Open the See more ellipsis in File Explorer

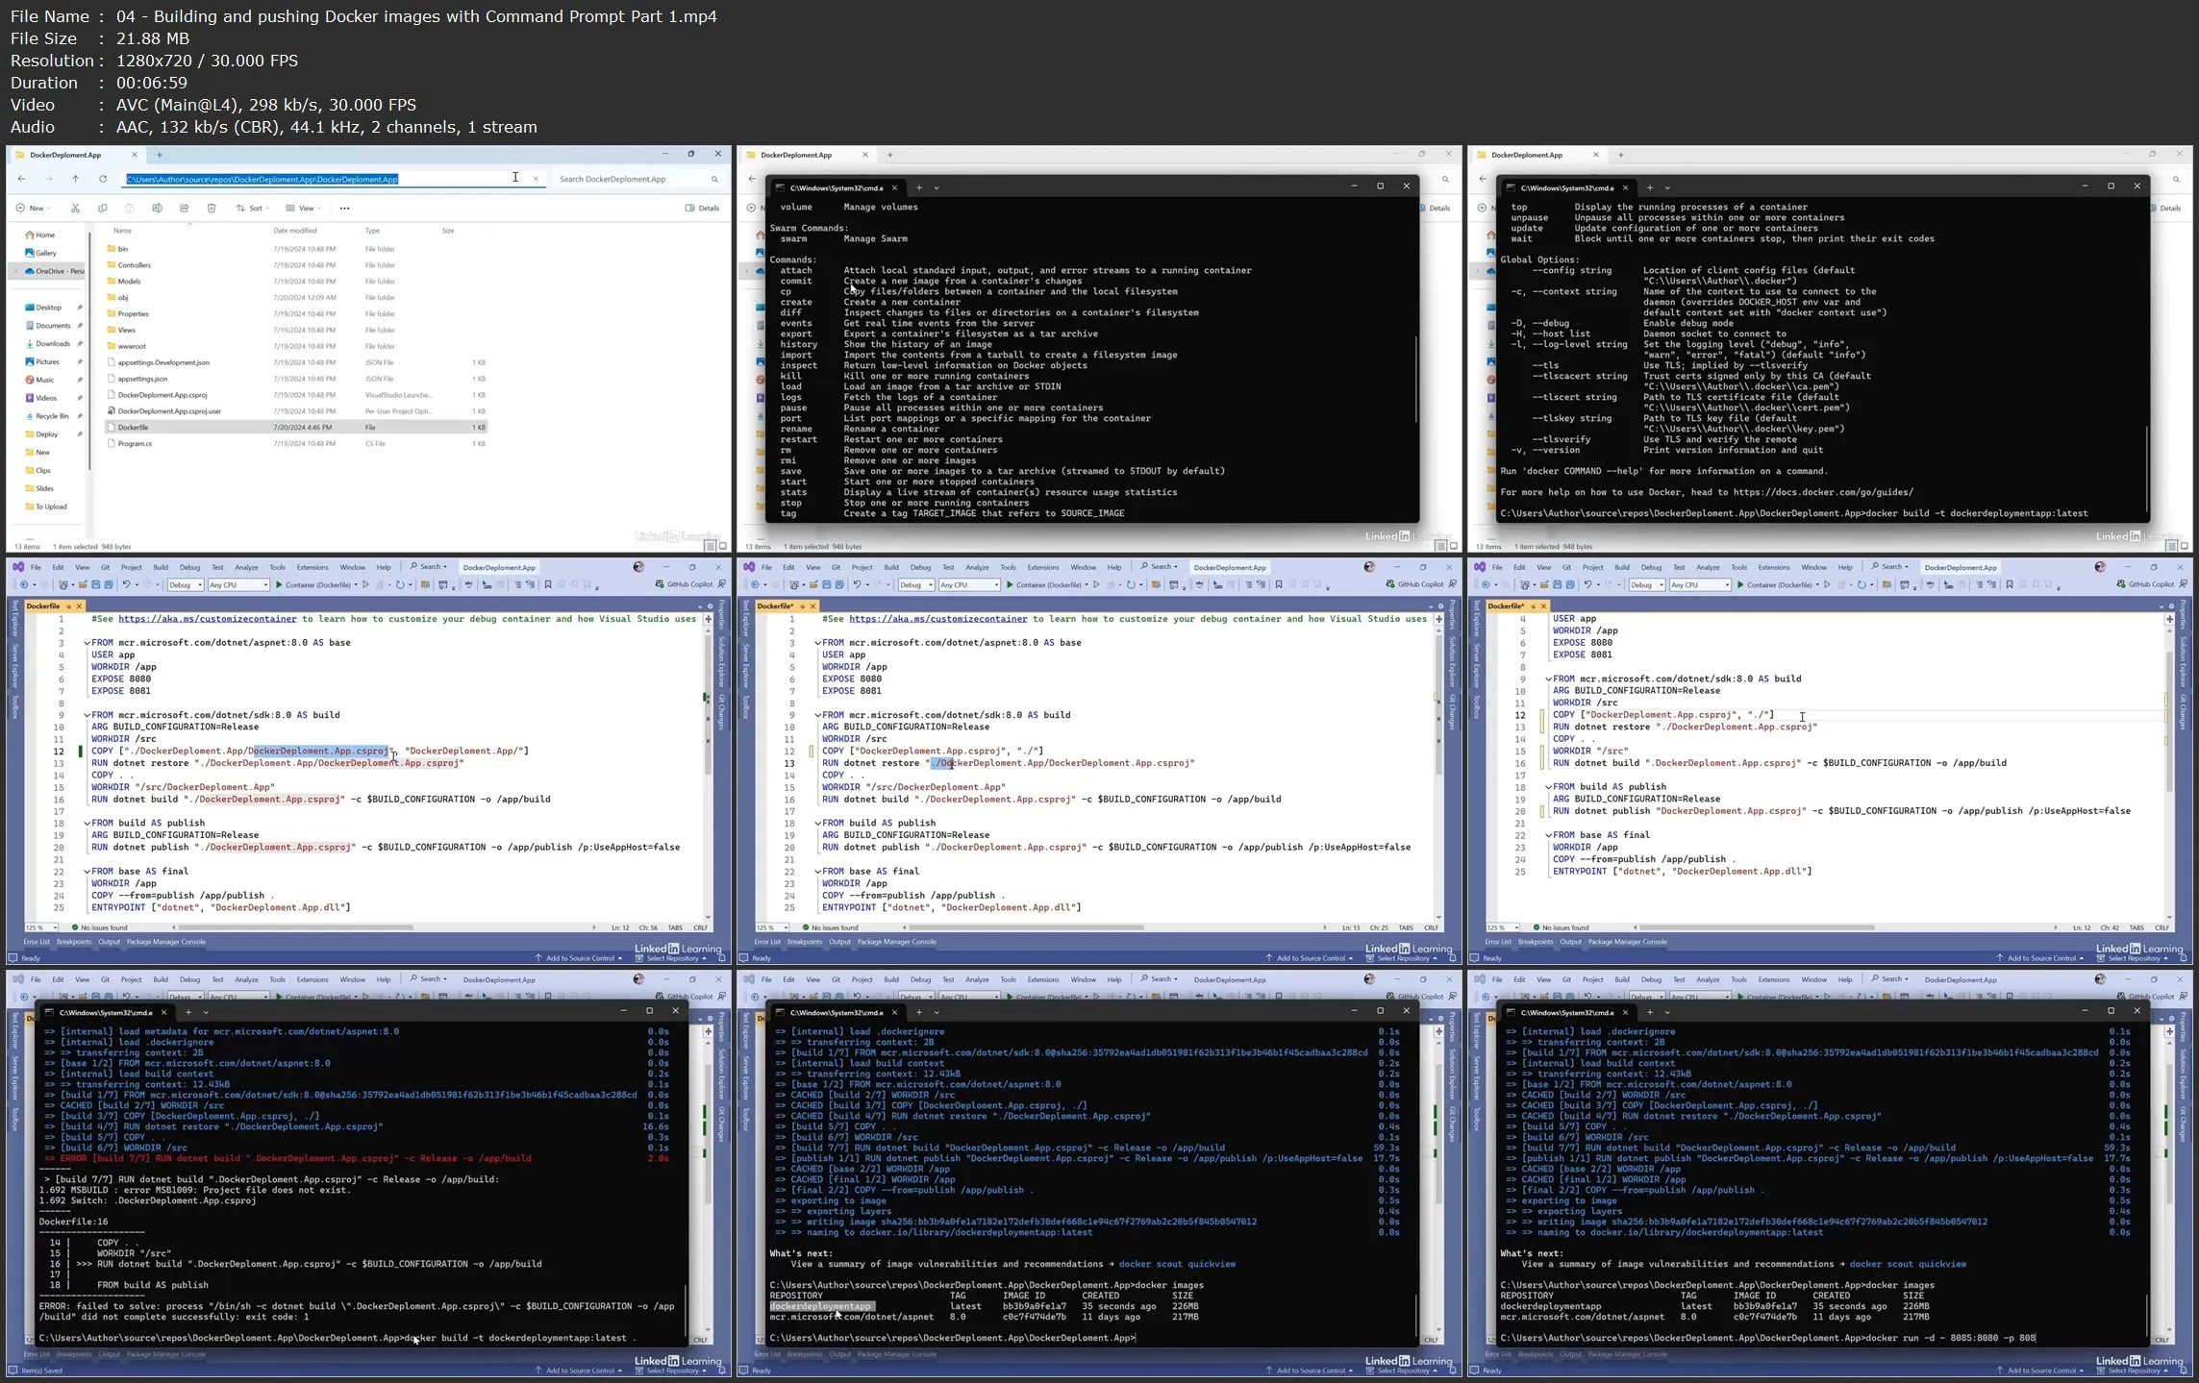coord(344,208)
